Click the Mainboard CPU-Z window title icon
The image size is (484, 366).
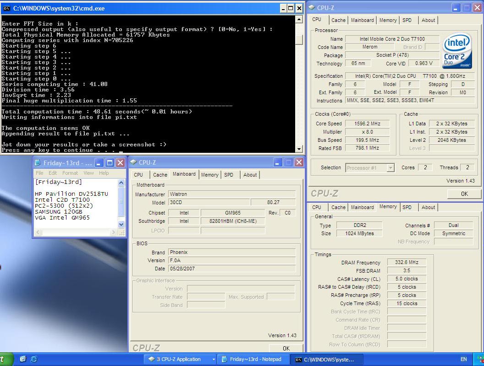click(134, 162)
